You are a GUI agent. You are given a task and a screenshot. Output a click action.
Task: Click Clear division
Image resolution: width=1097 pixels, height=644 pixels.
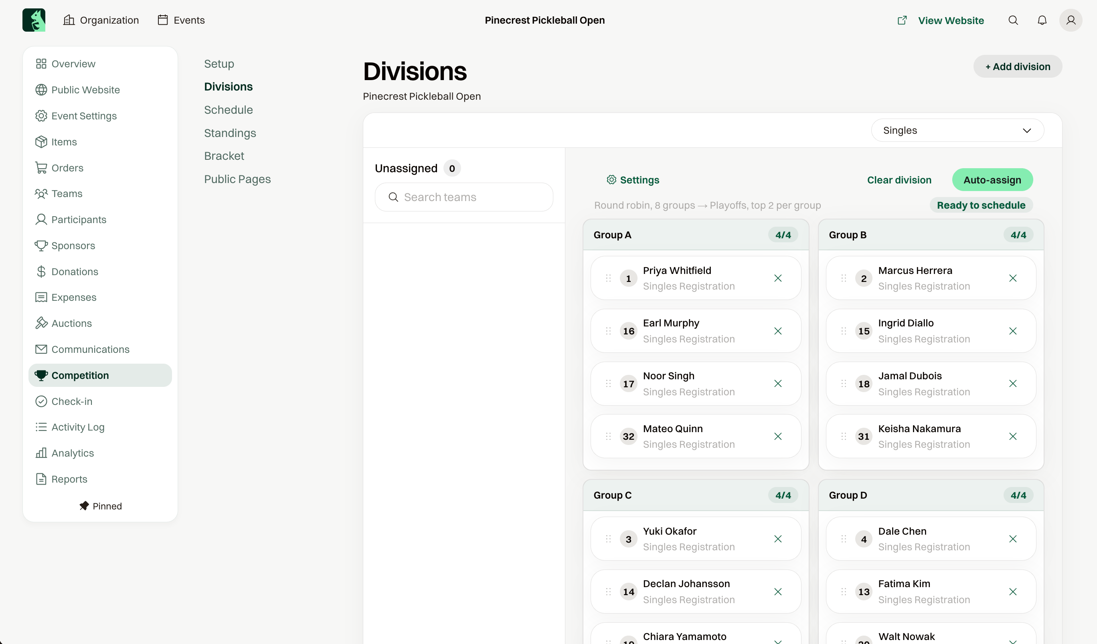[899, 180]
